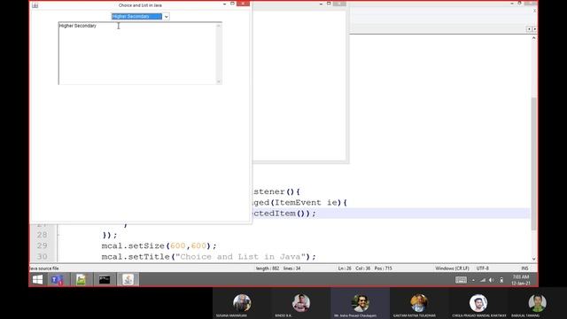Click the highlighted Higher Secondary choice field
The image size is (567, 319).
(136, 17)
